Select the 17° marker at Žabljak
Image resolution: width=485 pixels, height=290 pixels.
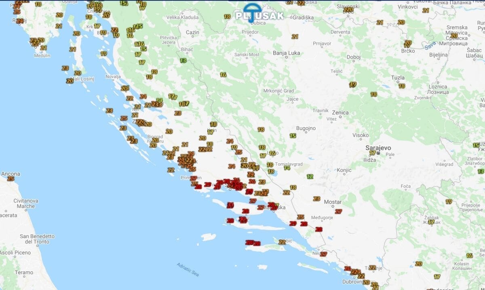click(x=431, y=222)
